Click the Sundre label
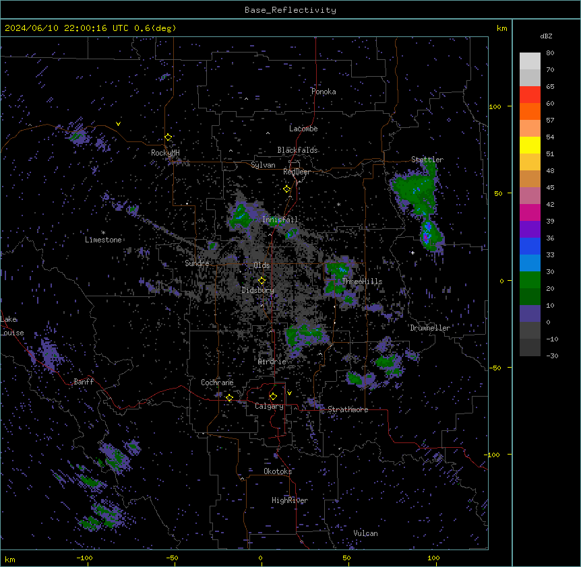The image size is (581, 567). tap(197, 263)
